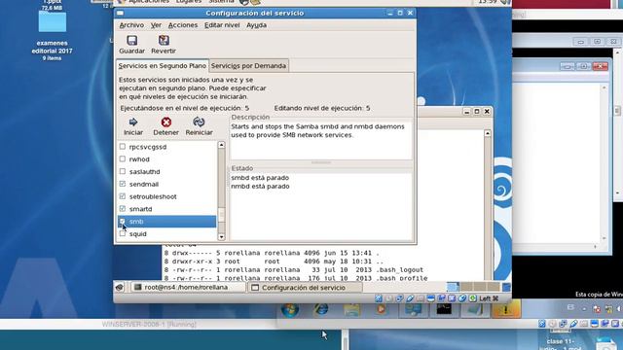Stop service with the Detener icon

click(166, 122)
